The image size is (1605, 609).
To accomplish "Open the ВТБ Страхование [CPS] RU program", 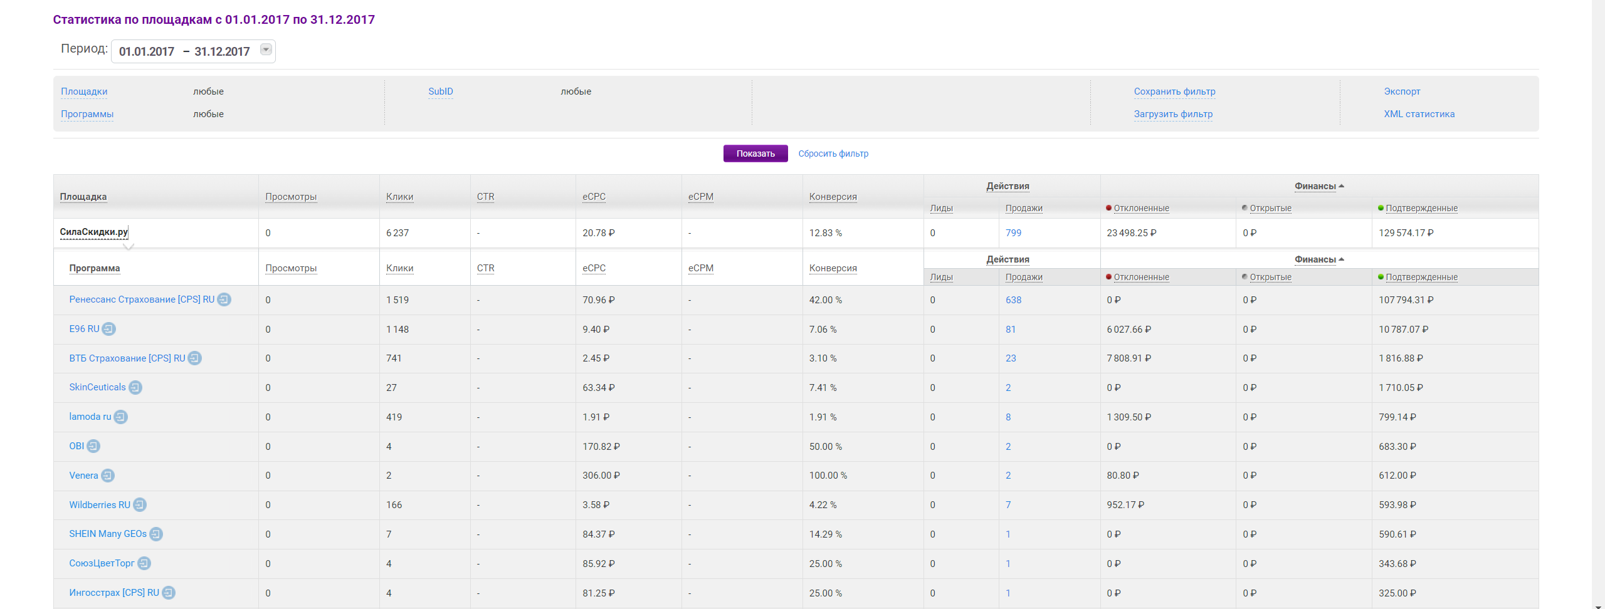I will click(x=127, y=358).
